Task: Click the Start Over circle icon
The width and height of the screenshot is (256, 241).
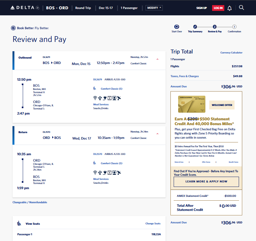Action: pos(177,27)
